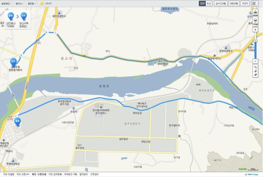This screenshot has height=177, width=263.
Task: Select the bottom tool in map toolbox
Action: pos(255,75)
